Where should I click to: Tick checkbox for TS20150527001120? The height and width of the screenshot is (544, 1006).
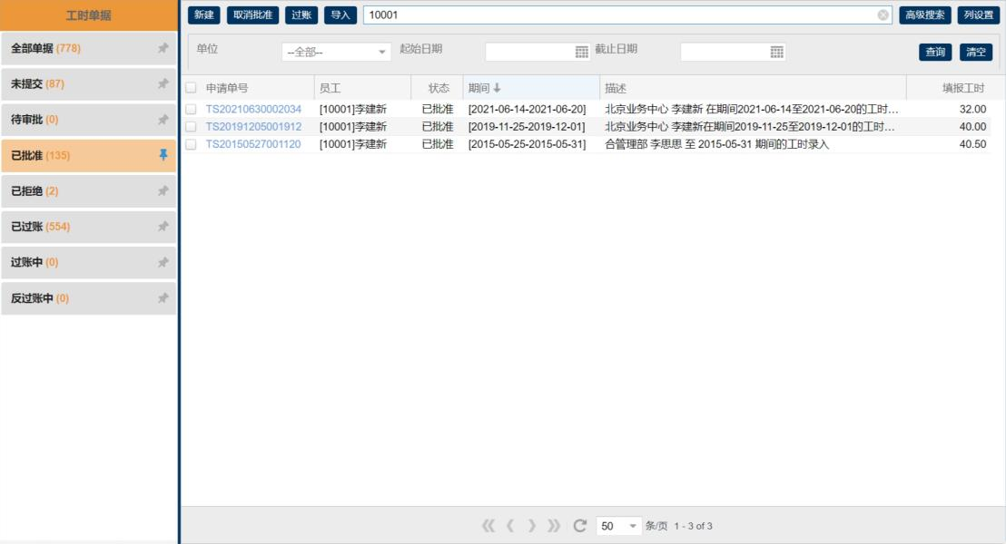pos(191,144)
